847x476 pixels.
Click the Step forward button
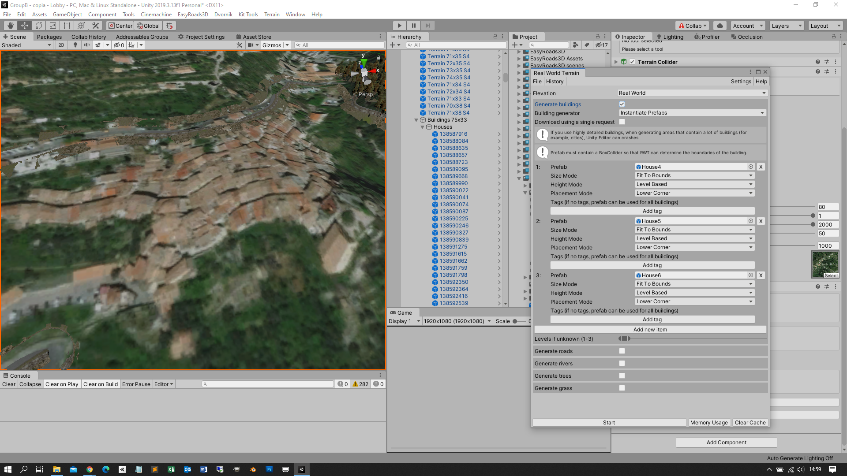pyautogui.click(x=427, y=26)
